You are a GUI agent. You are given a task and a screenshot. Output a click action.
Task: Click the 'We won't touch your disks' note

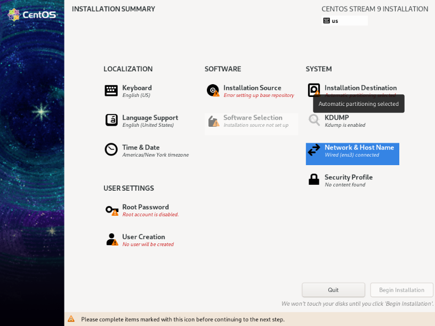(357, 304)
